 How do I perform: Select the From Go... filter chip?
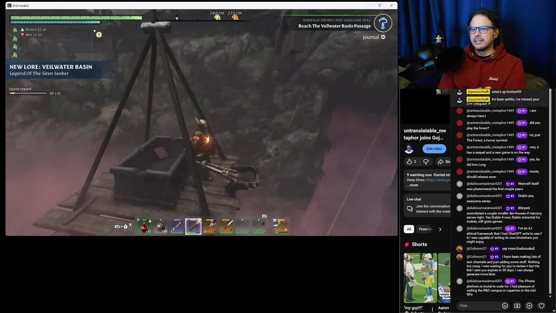pyautogui.click(x=425, y=229)
